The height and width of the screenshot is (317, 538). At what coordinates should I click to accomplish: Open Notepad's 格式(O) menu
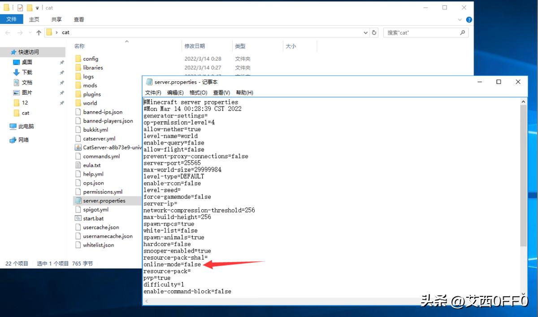198,92
